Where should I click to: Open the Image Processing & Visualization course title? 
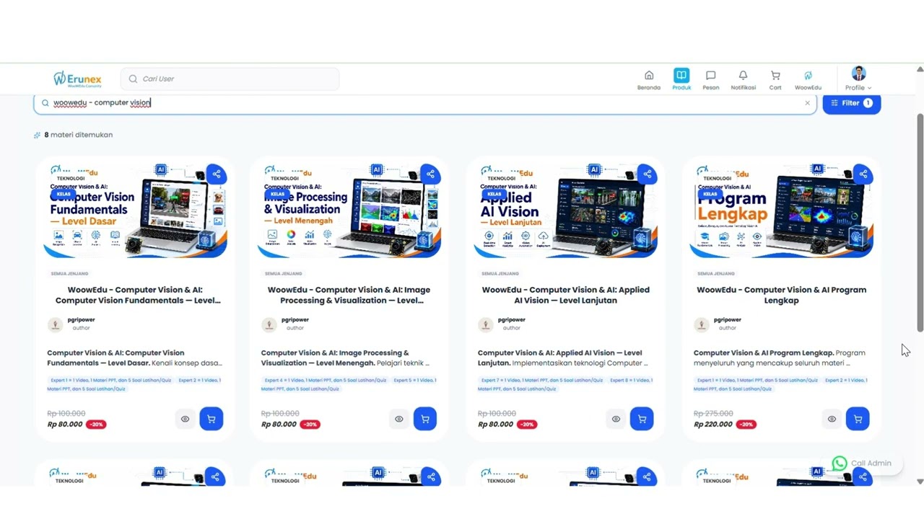click(x=349, y=295)
